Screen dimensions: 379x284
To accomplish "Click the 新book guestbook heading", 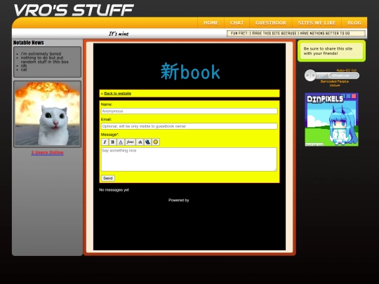I will 190,72.
